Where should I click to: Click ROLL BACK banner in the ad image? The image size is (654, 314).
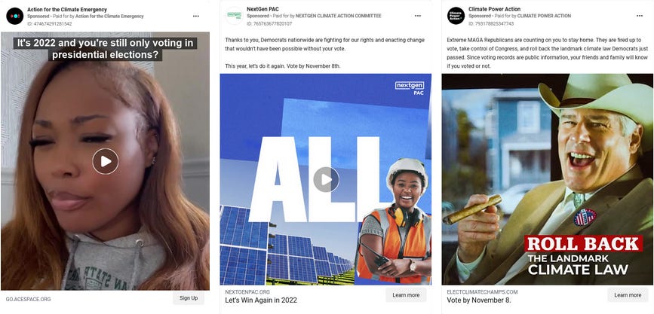click(584, 244)
